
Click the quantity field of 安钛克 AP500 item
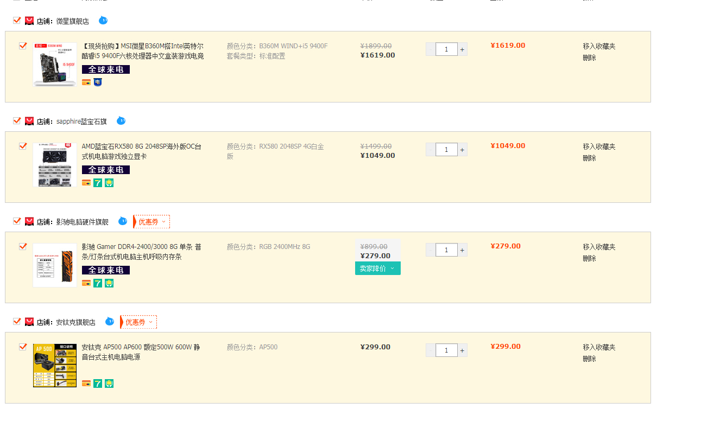(x=446, y=350)
